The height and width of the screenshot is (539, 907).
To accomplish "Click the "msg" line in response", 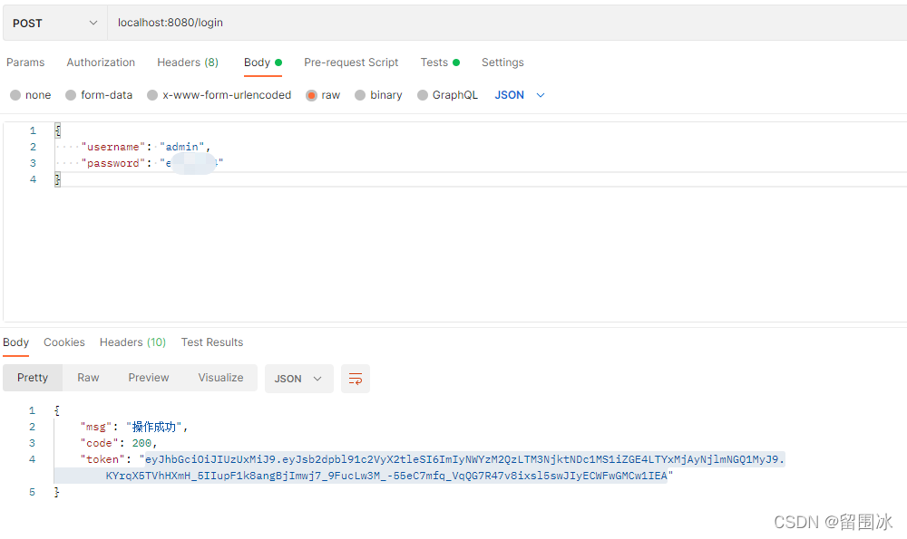I will click(134, 427).
